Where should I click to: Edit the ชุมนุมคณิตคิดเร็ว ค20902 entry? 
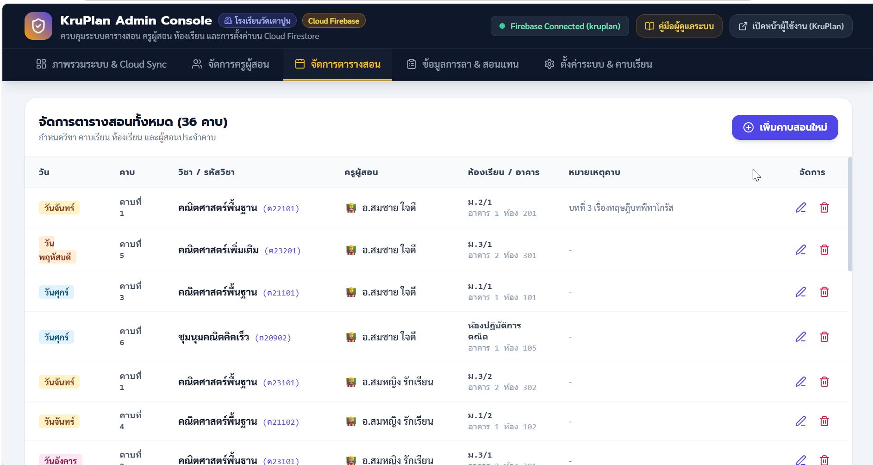pos(801,337)
